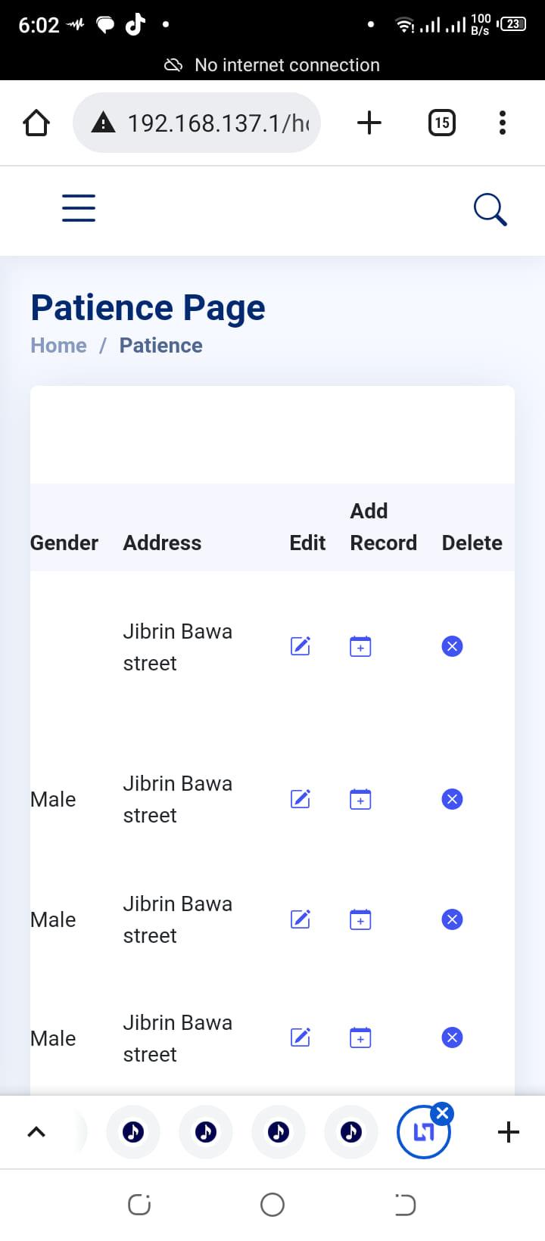Add record for the first patient row
Image resolution: width=545 pixels, height=1241 pixels.
click(x=360, y=647)
